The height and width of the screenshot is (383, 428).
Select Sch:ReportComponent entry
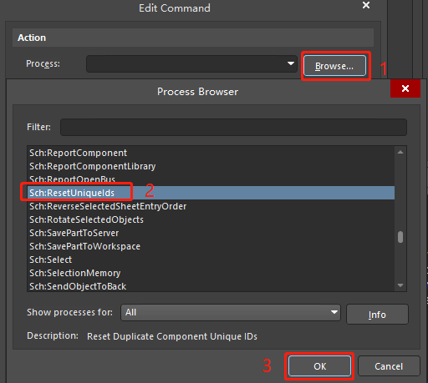pyautogui.click(x=211, y=153)
